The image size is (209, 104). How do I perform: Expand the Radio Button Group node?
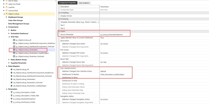(x=9, y=60)
